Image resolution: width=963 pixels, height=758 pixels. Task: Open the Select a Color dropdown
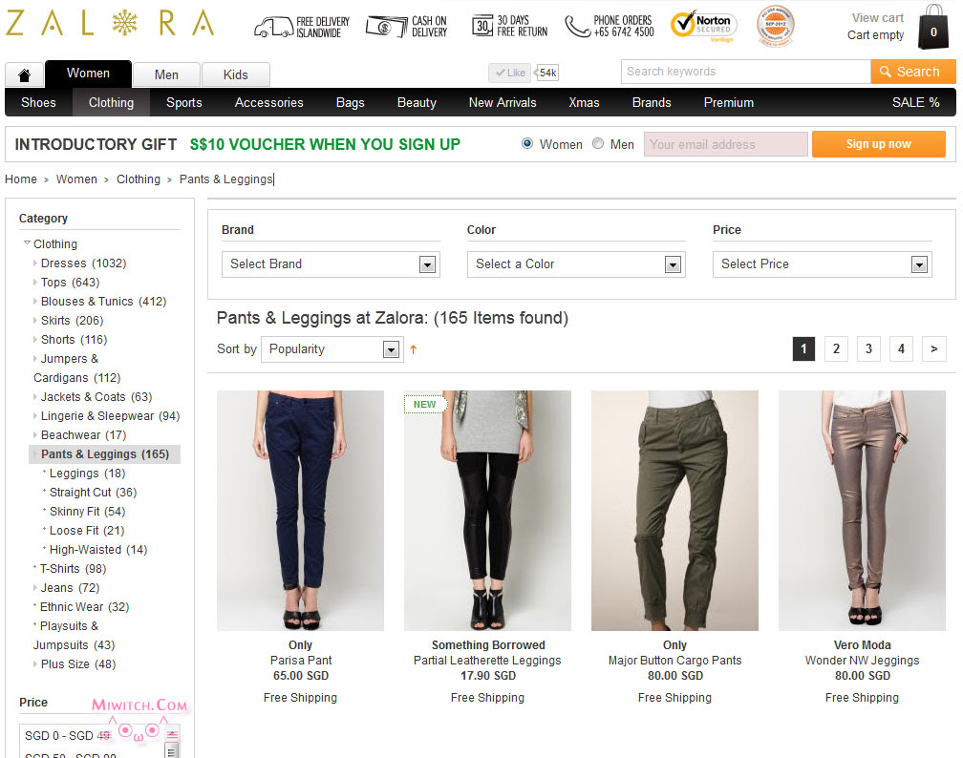click(576, 264)
